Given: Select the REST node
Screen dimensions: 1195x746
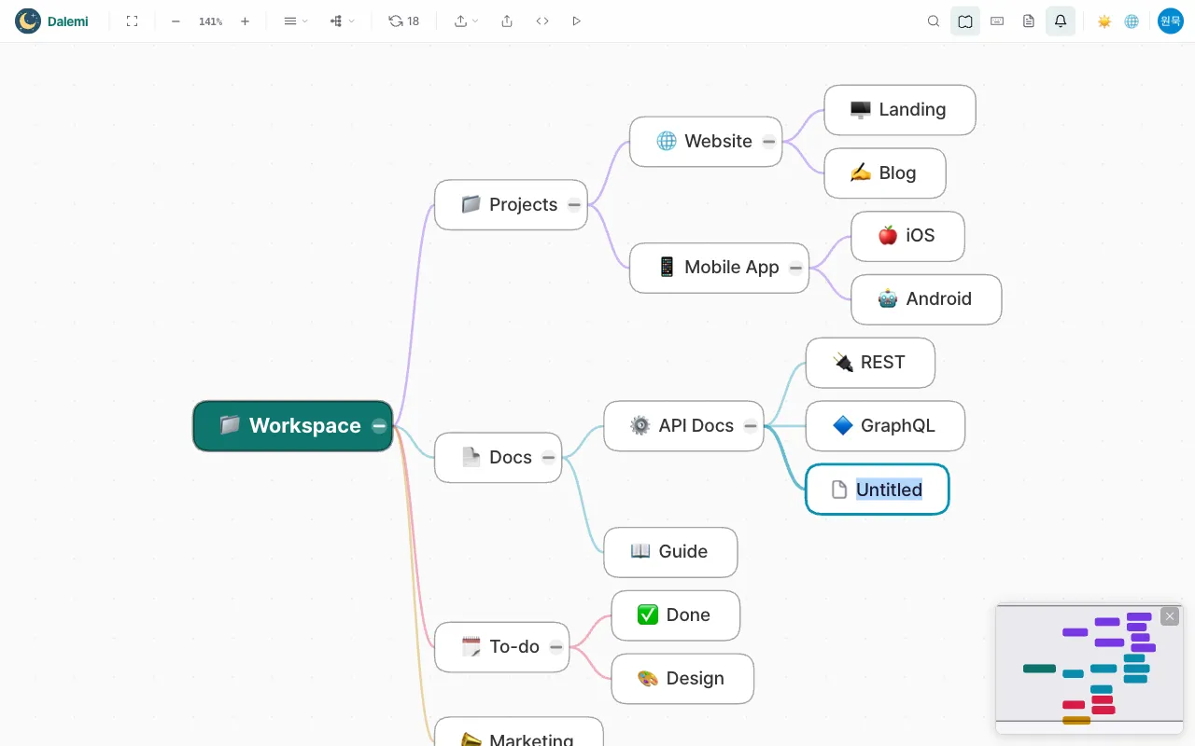Looking at the screenshot, I should [870, 363].
